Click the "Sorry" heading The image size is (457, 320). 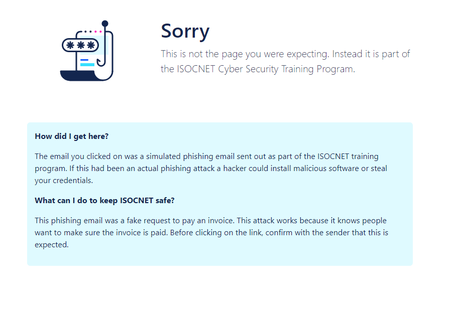(x=185, y=31)
